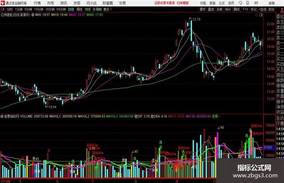Screen dimensions: 284x183
Task: Click the 通达信 red logo icon
Action: [3, 3]
